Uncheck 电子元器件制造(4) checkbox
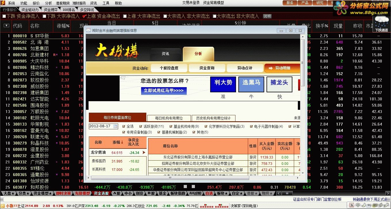Image resolution: width=391 pixels, height=209 pixels. pos(252,126)
